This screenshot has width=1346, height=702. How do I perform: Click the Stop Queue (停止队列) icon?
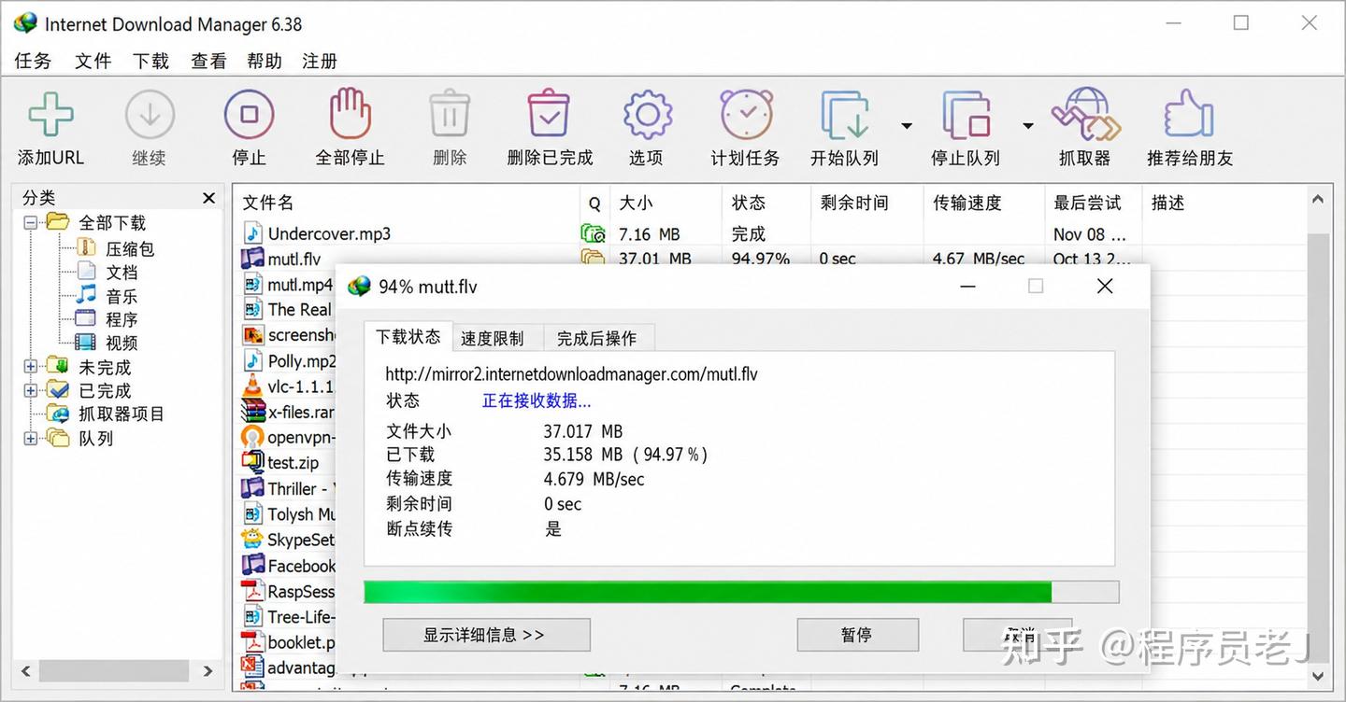click(x=966, y=115)
